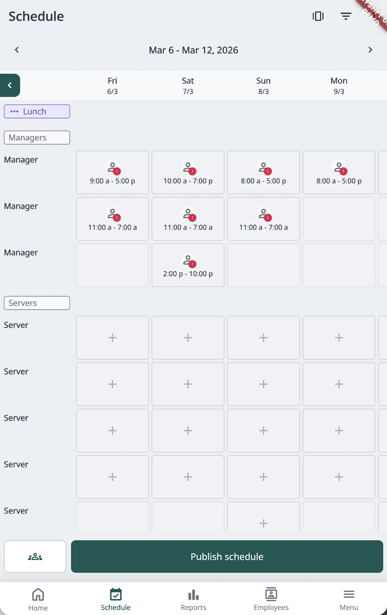
Task: Open the Lunch shift selector
Action: [x=37, y=112]
